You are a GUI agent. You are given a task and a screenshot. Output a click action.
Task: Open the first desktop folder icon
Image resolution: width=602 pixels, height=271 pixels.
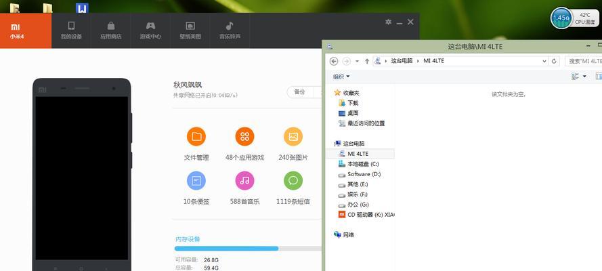click(15, 7)
